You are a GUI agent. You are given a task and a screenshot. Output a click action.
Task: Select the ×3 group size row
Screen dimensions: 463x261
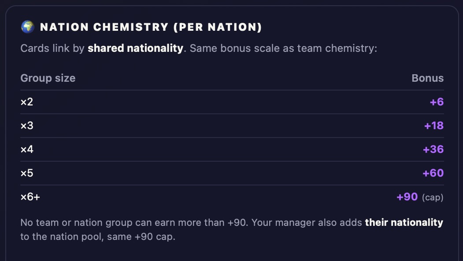click(x=232, y=126)
